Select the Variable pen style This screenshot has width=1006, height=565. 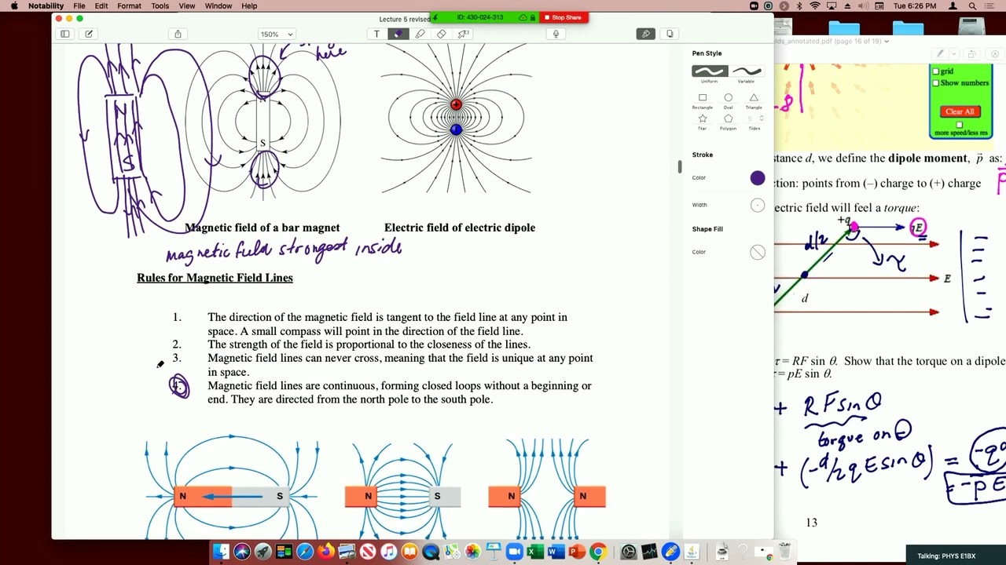746,73
